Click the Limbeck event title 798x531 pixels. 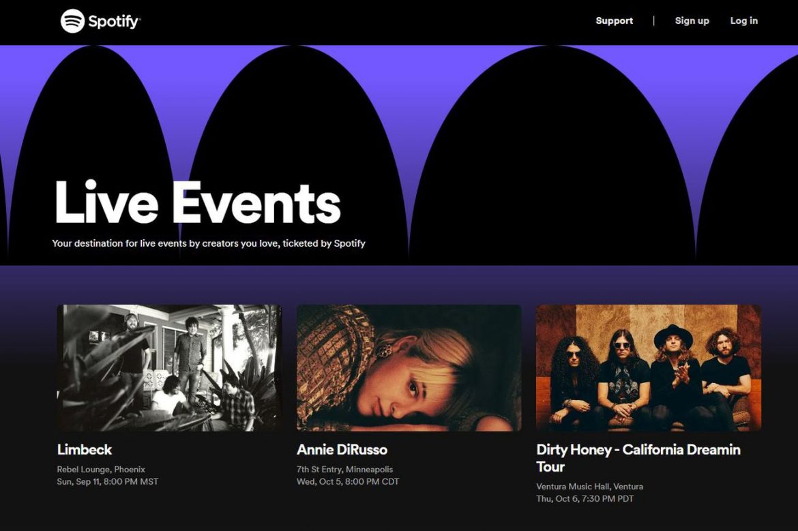pos(85,450)
